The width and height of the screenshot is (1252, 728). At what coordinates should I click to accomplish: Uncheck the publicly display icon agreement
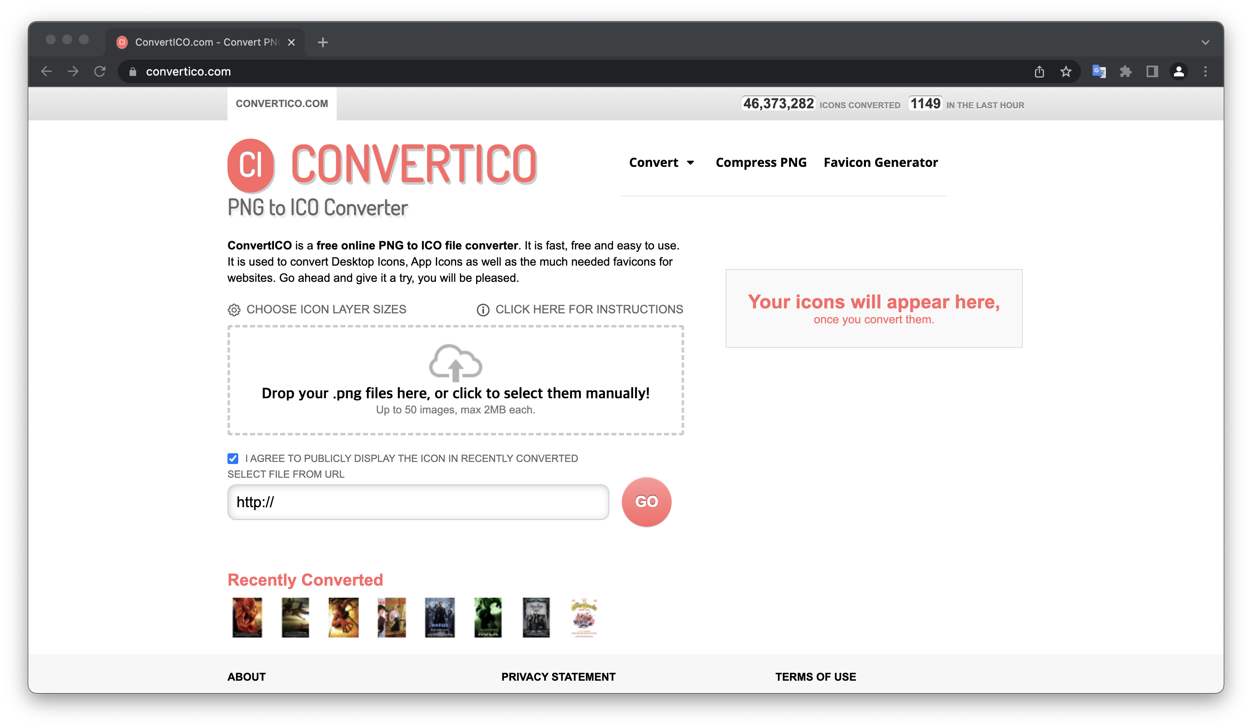point(232,458)
